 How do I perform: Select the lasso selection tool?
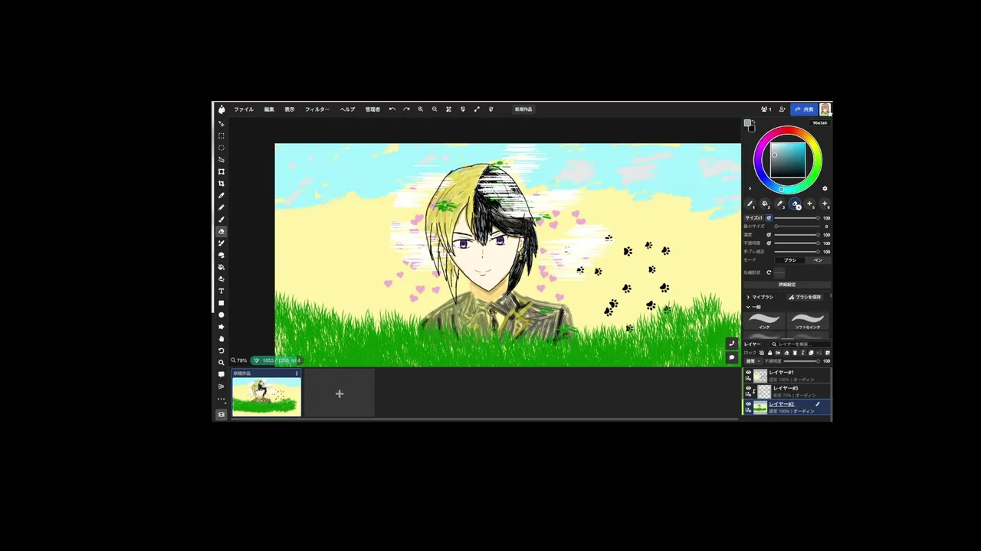221,160
